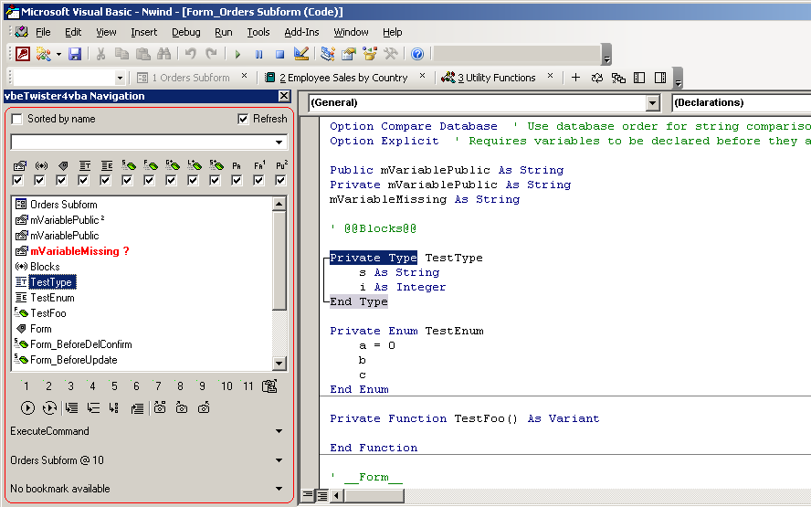Click the repeat-execute circular play icon
Screen dimensions: 811x507
tap(49, 408)
